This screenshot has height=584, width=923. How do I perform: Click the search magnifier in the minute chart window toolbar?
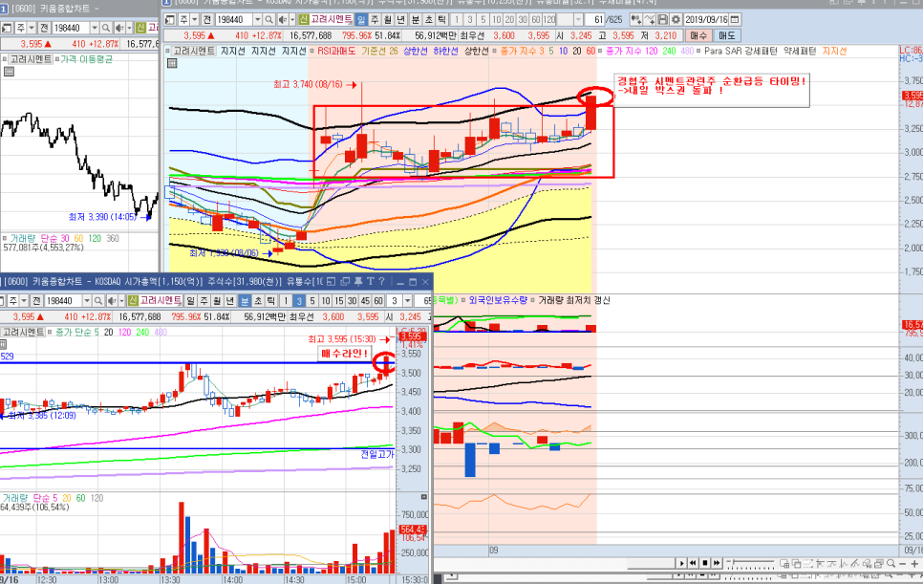[97, 300]
